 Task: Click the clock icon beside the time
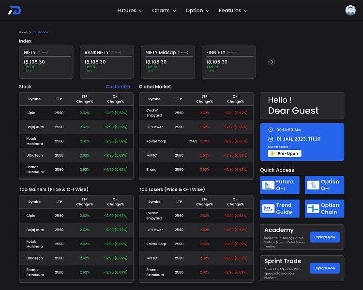pyautogui.click(x=271, y=130)
